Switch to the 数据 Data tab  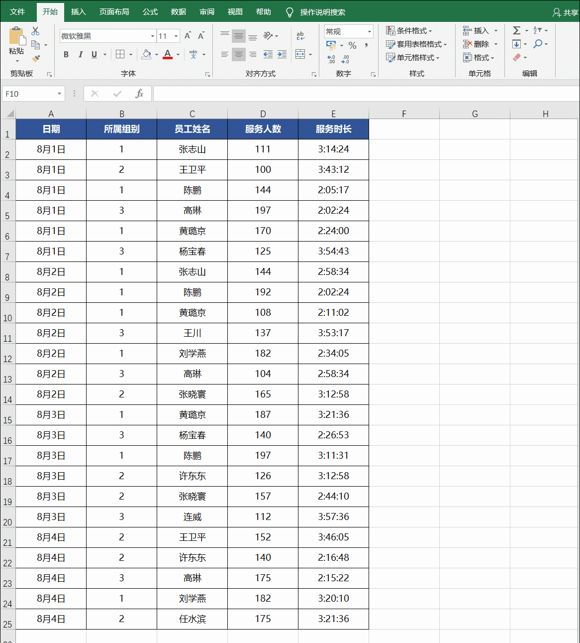(x=179, y=12)
